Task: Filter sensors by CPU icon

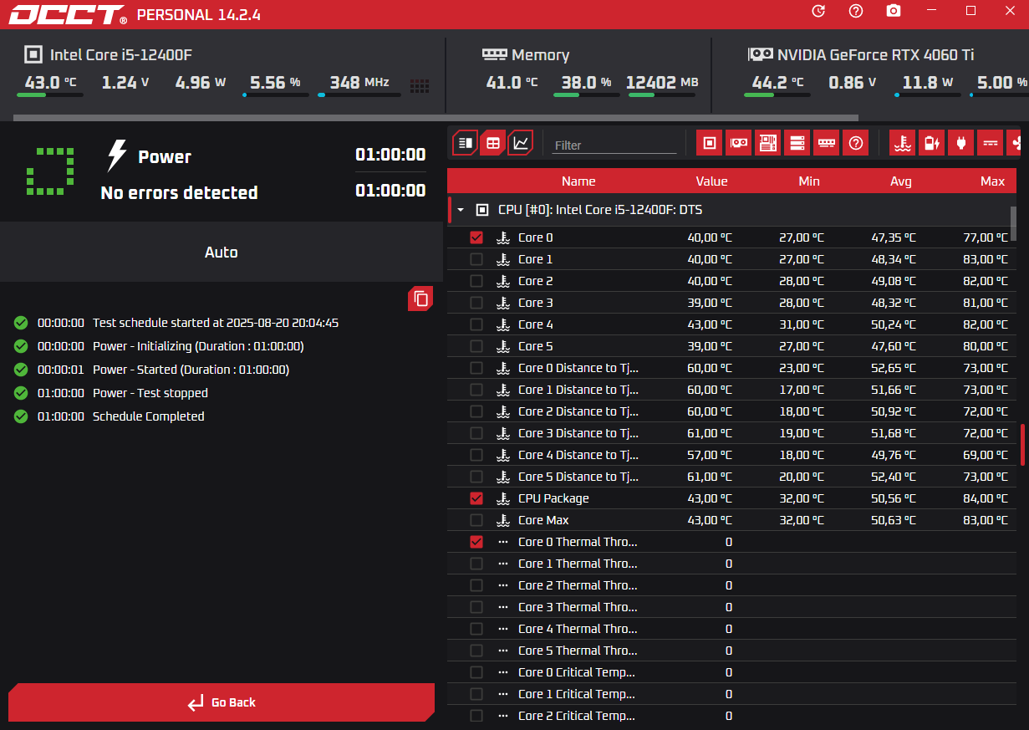Action: tap(710, 143)
